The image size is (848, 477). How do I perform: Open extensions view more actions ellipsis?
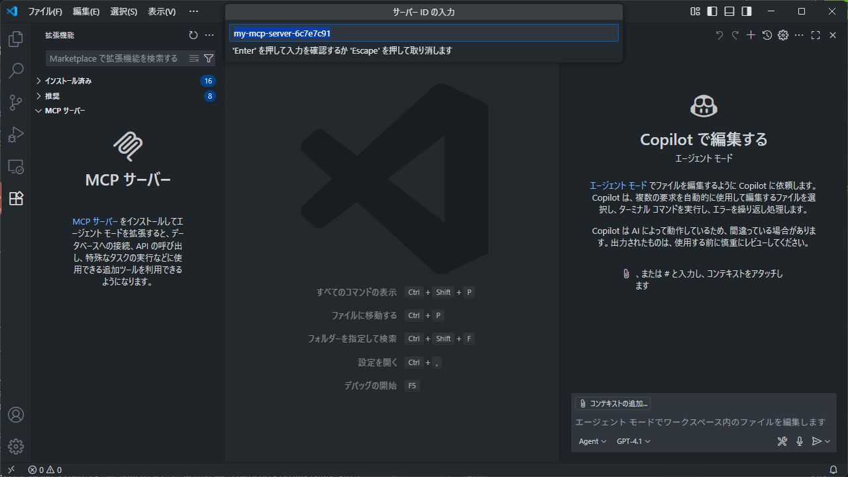tap(209, 35)
